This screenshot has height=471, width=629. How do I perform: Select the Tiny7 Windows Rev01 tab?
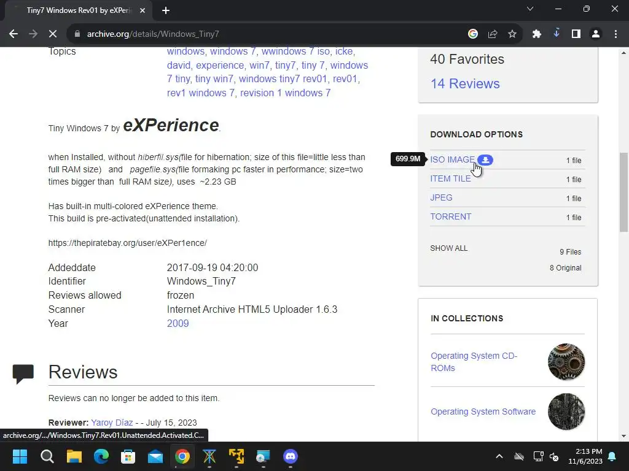pos(78,11)
